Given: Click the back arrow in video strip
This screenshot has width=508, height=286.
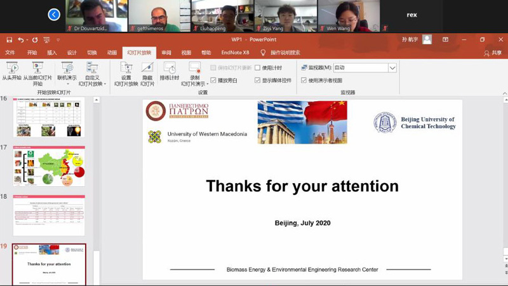Looking at the screenshot, I should [x=54, y=15].
